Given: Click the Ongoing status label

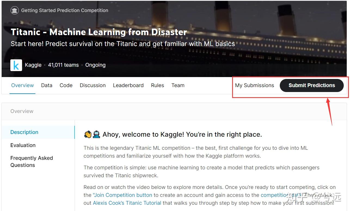Looking at the screenshot, I should click(x=95, y=65).
